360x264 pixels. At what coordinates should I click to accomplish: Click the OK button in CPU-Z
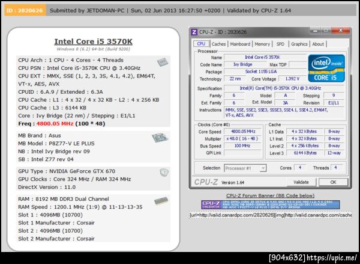(x=333, y=182)
